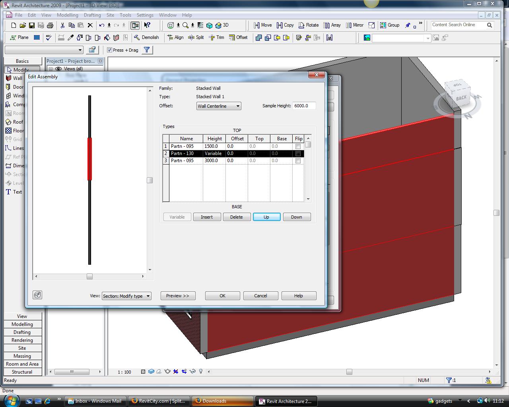The width and height of the screenshot is (509, 407).
Task: Click the Save icon in toolbar
Action: [32, 25]
